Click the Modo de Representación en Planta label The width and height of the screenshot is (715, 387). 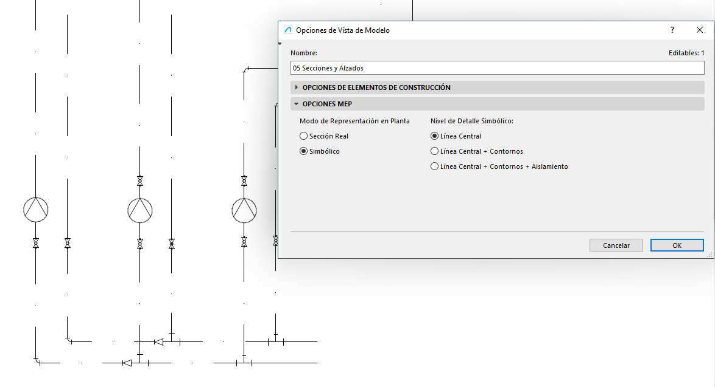click(354, 121)
